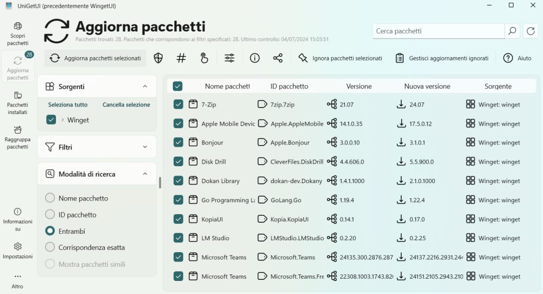The height and width of the screenshot is (294, 543).
Task: Click the Cancella selezione link
Action: point(127,104)
